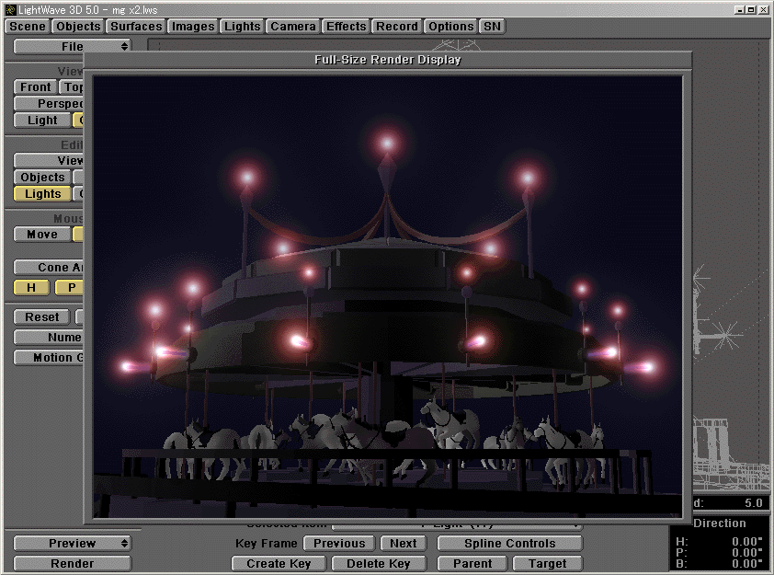The image size is (774, 575).
Task: Click the Options tab in top menu
Action: 451,27
